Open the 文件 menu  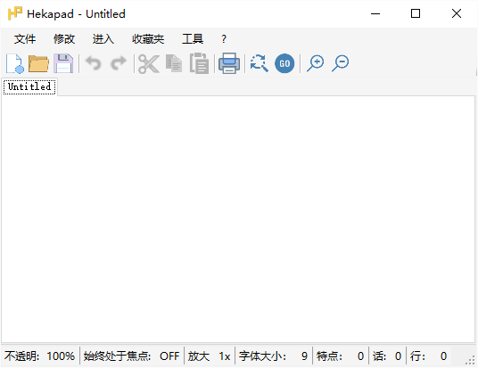(25, 39)
